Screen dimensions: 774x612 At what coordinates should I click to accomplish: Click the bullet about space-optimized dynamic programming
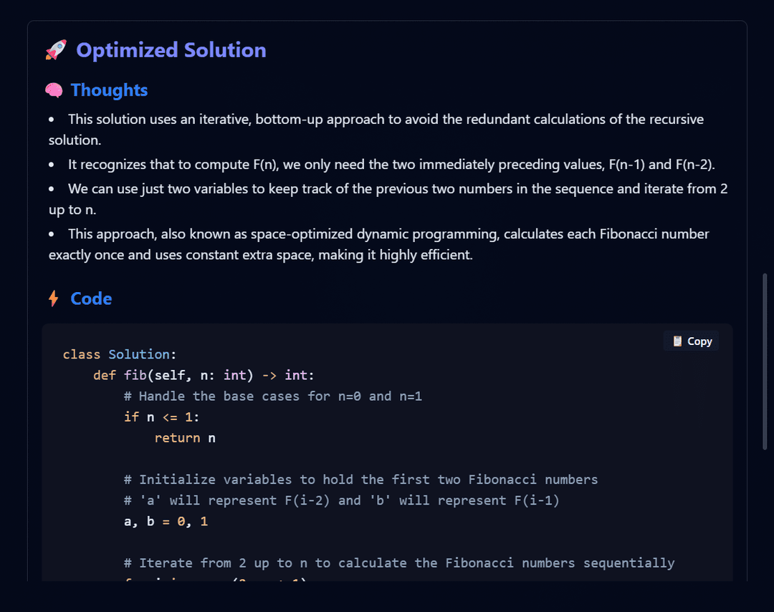[378, 244]
